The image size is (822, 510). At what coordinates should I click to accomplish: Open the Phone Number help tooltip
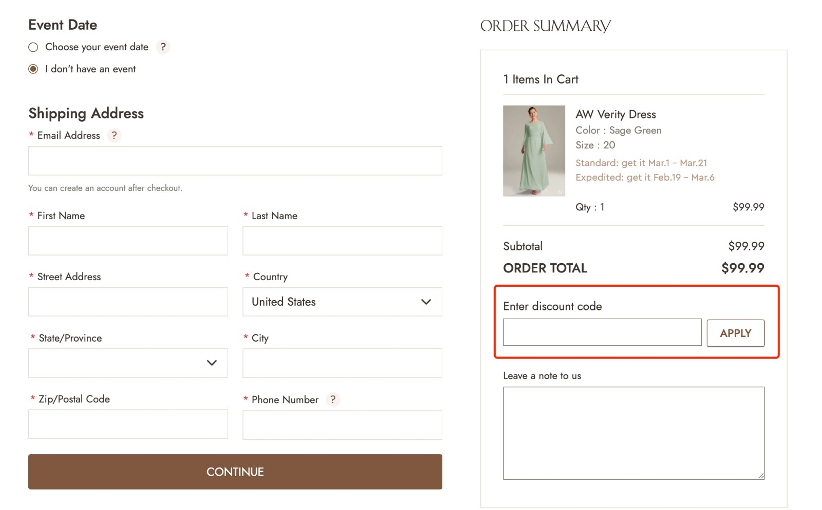tap(332, 400)
